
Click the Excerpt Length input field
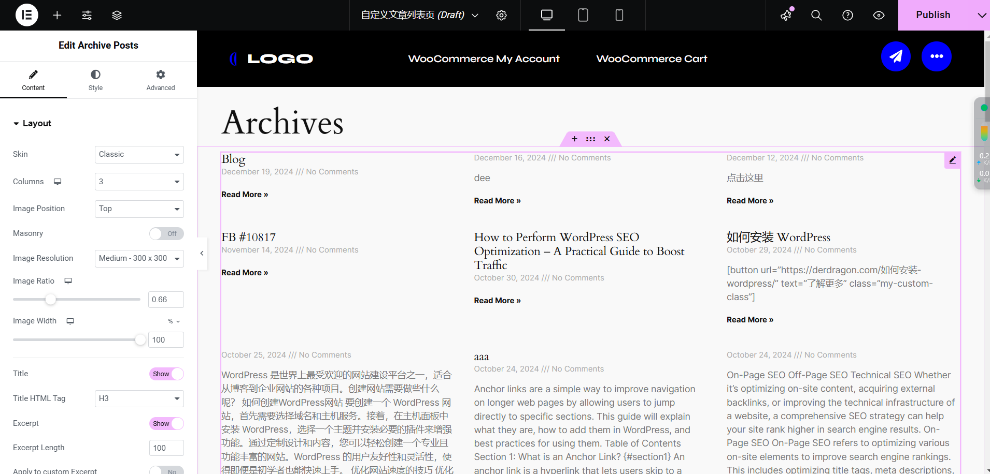click(166, 447)
